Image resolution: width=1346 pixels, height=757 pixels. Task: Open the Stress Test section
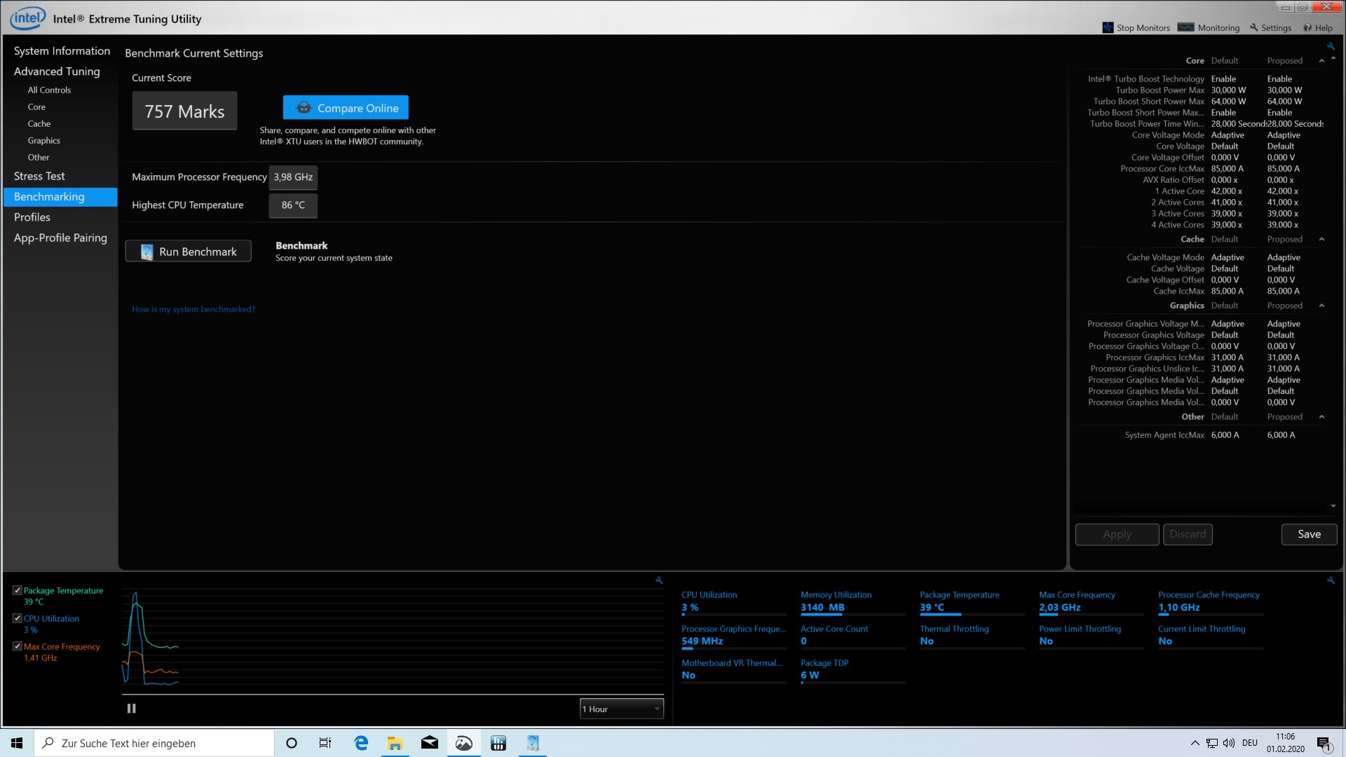pos(39,177)
